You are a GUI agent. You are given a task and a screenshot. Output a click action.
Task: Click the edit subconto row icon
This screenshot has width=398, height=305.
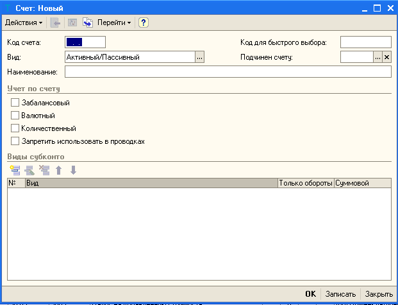click(29, 170)
